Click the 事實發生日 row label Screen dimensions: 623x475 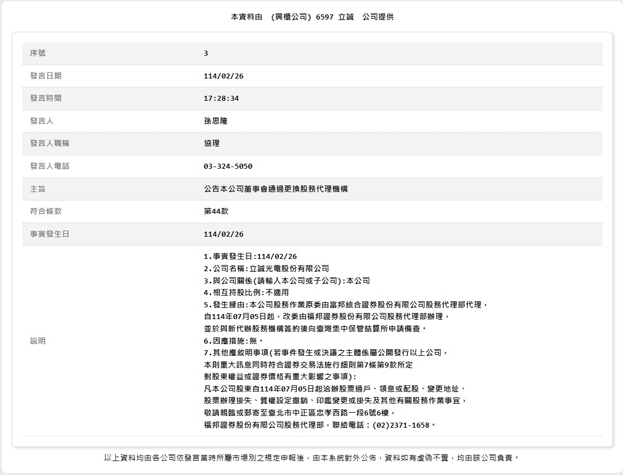[50, 234]
